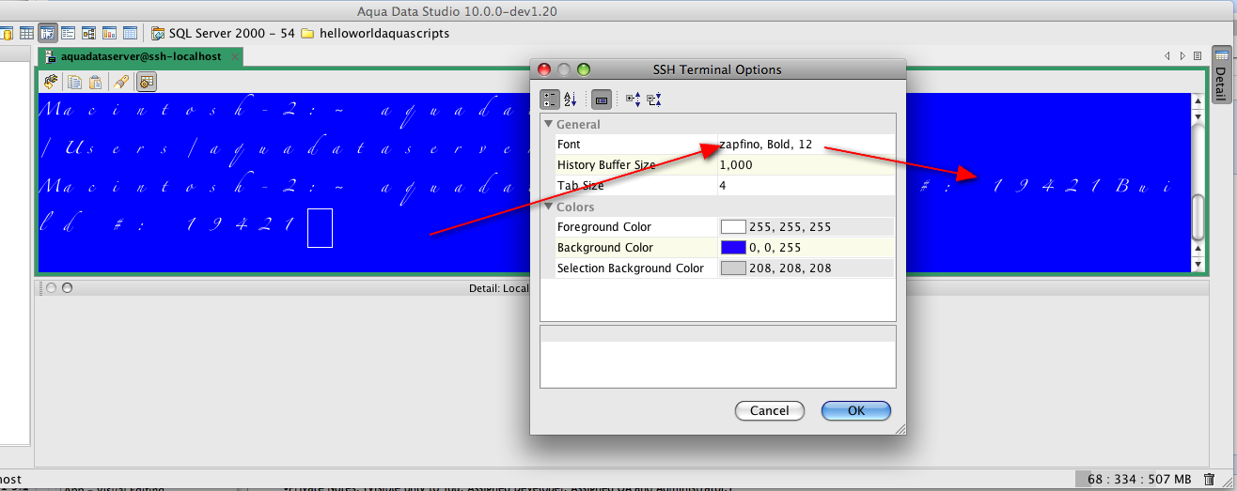Click the table/calendar icon before the toolbar separator
Screen dimensions: 1237x491
coord(129,33)
